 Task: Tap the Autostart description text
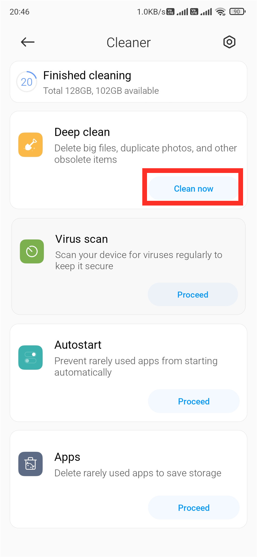tap(136, 367)
